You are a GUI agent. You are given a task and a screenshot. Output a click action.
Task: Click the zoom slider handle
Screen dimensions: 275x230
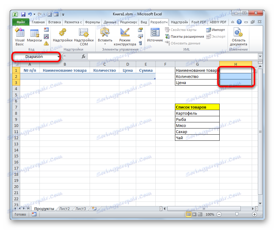coord(237,214)
